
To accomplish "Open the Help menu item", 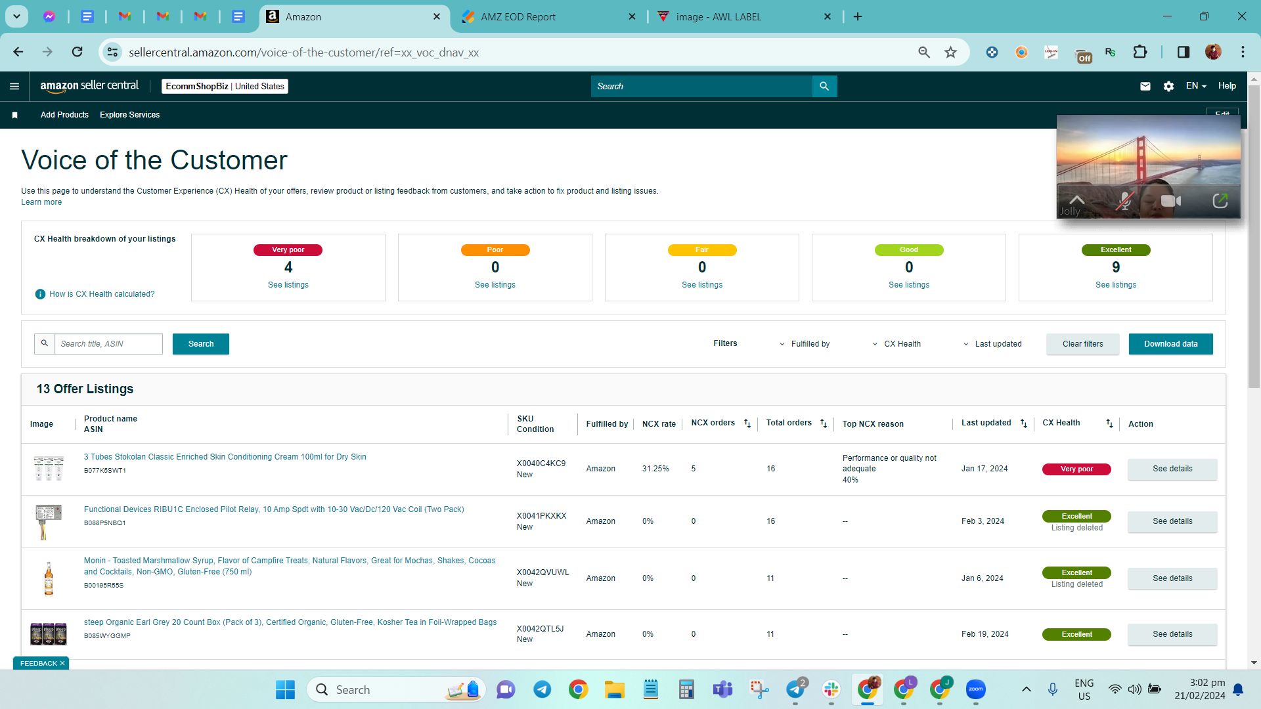I will point(1227,86).
